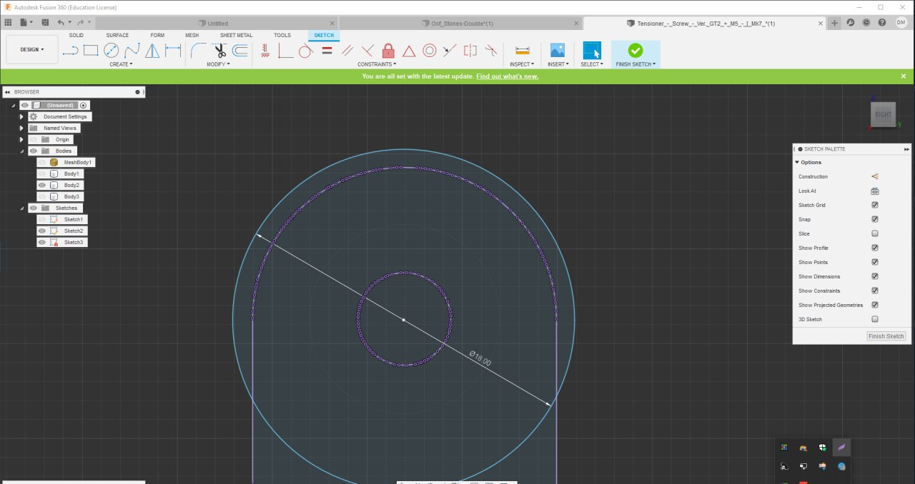
Task: Apply the Concentric constraint
Action: coord(430,51)
